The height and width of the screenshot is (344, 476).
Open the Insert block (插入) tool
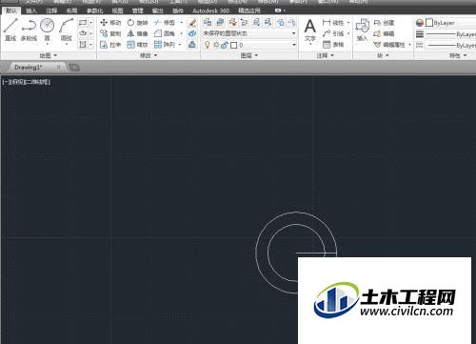click(x=362, y=30)
